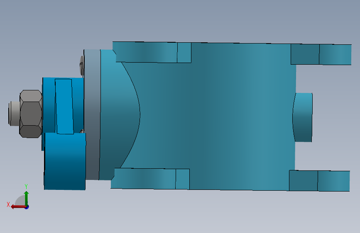Pick the lower-right mounting lug

point(319,181)
